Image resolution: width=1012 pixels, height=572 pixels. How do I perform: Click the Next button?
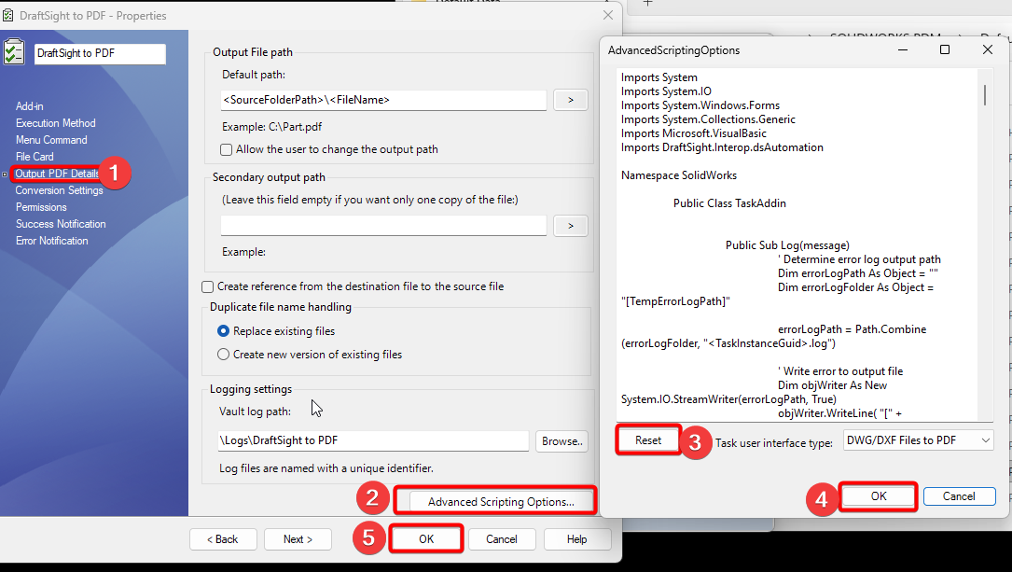(298, 539)
